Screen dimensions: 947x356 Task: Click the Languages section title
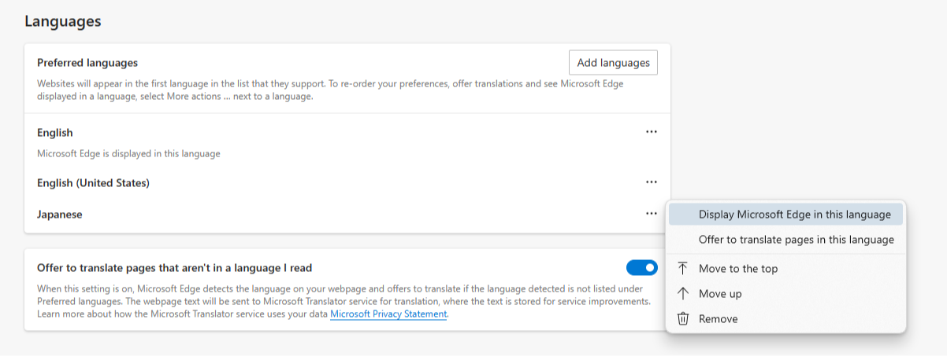click(62, 21)
